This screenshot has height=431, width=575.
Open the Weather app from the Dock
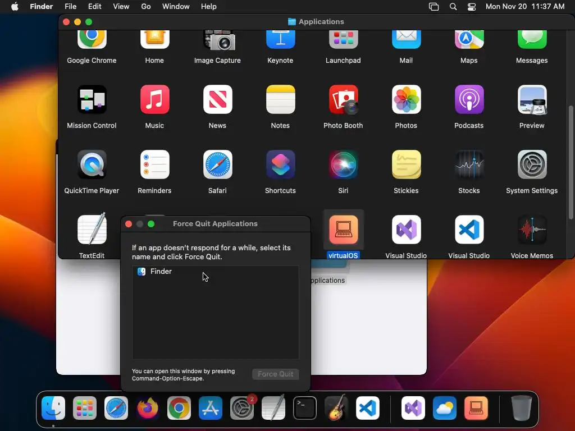pyautogui.click(x=445, y=408)
